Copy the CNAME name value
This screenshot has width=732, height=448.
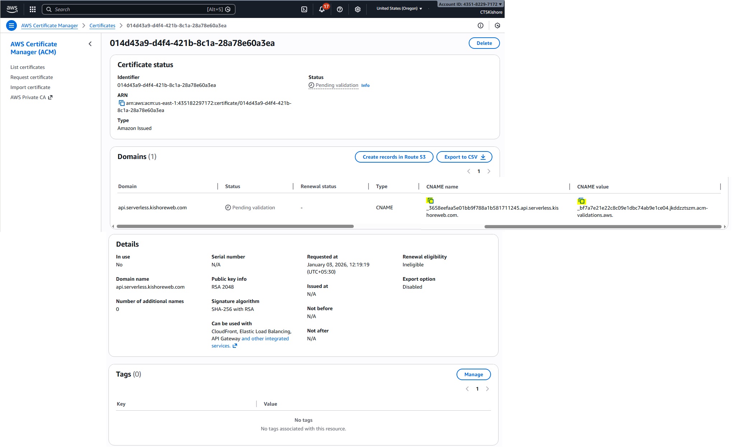[x=430, y=201]
